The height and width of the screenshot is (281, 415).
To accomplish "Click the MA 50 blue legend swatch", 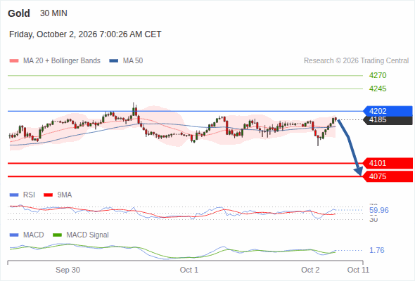I will (114, 61).
